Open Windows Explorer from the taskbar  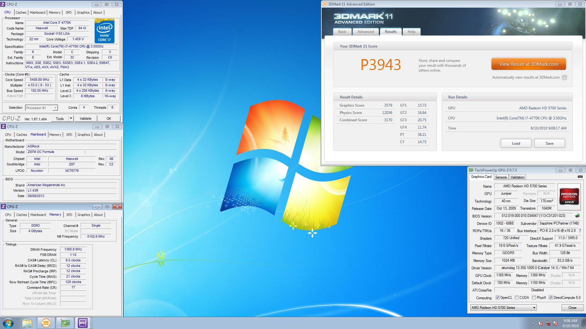tap(27, 323)
